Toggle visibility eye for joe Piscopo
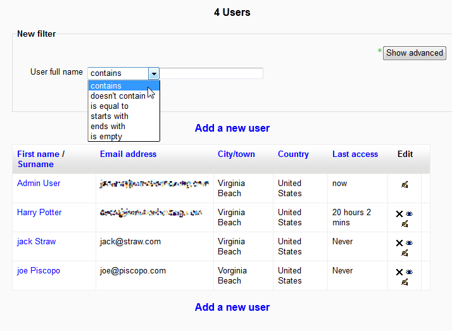The image size is (452, 331). (409, 272)
